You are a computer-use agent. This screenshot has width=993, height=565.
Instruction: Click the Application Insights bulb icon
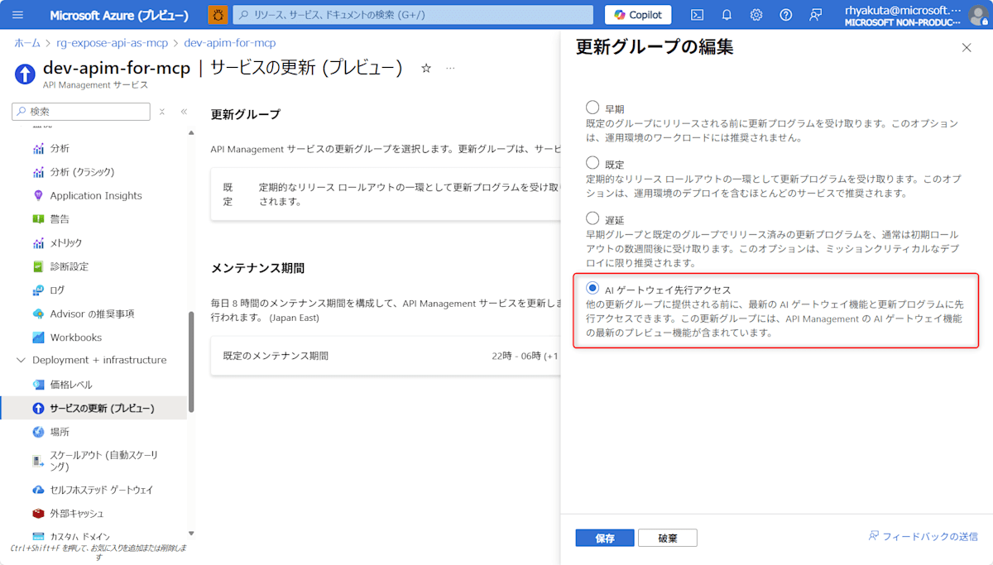(x=38, y=195)
